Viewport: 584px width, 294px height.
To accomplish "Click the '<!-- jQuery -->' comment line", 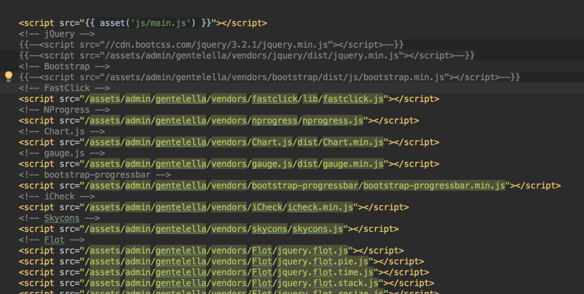I will pyautogui.click(x=57, y=34).
